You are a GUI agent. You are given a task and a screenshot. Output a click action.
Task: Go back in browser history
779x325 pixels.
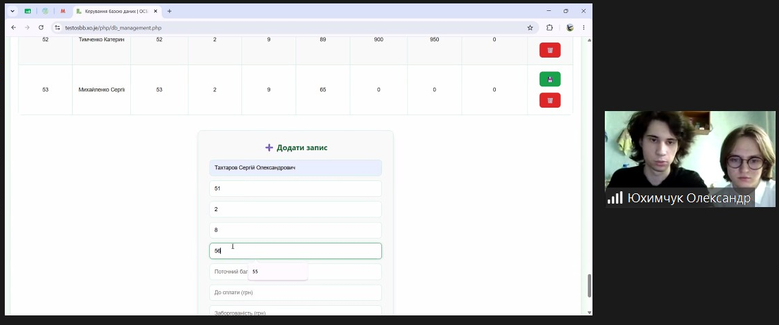click(14, 28)
